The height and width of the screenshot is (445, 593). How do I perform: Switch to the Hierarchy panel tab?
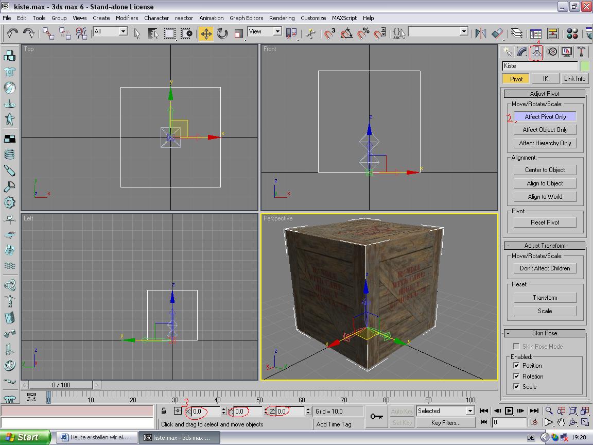click(536, 52)
